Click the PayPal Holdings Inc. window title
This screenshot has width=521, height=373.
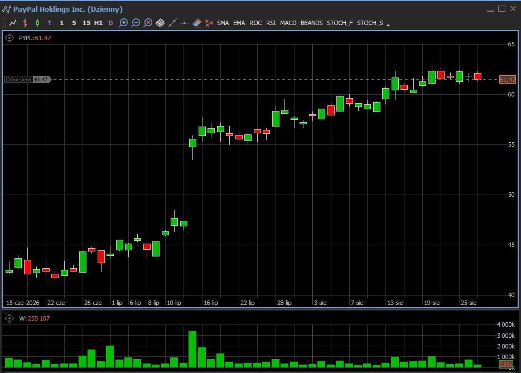coord(68,9)
